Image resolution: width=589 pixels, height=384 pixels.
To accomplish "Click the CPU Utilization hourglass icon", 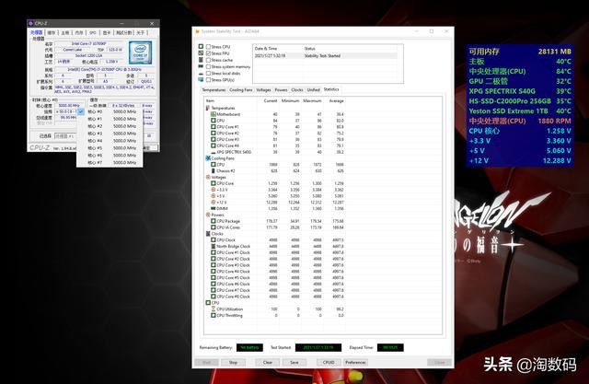I will pos(214,308).
